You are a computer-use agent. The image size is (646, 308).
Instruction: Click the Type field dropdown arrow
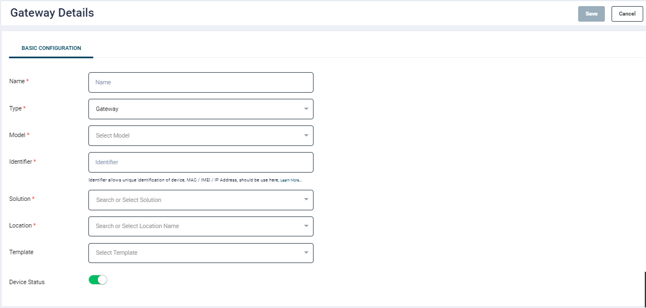[x=306, y=109]
